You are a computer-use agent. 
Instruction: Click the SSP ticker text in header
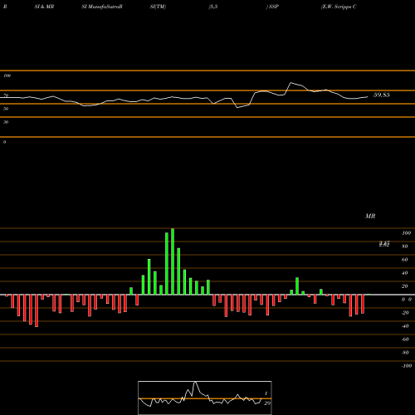274,7
